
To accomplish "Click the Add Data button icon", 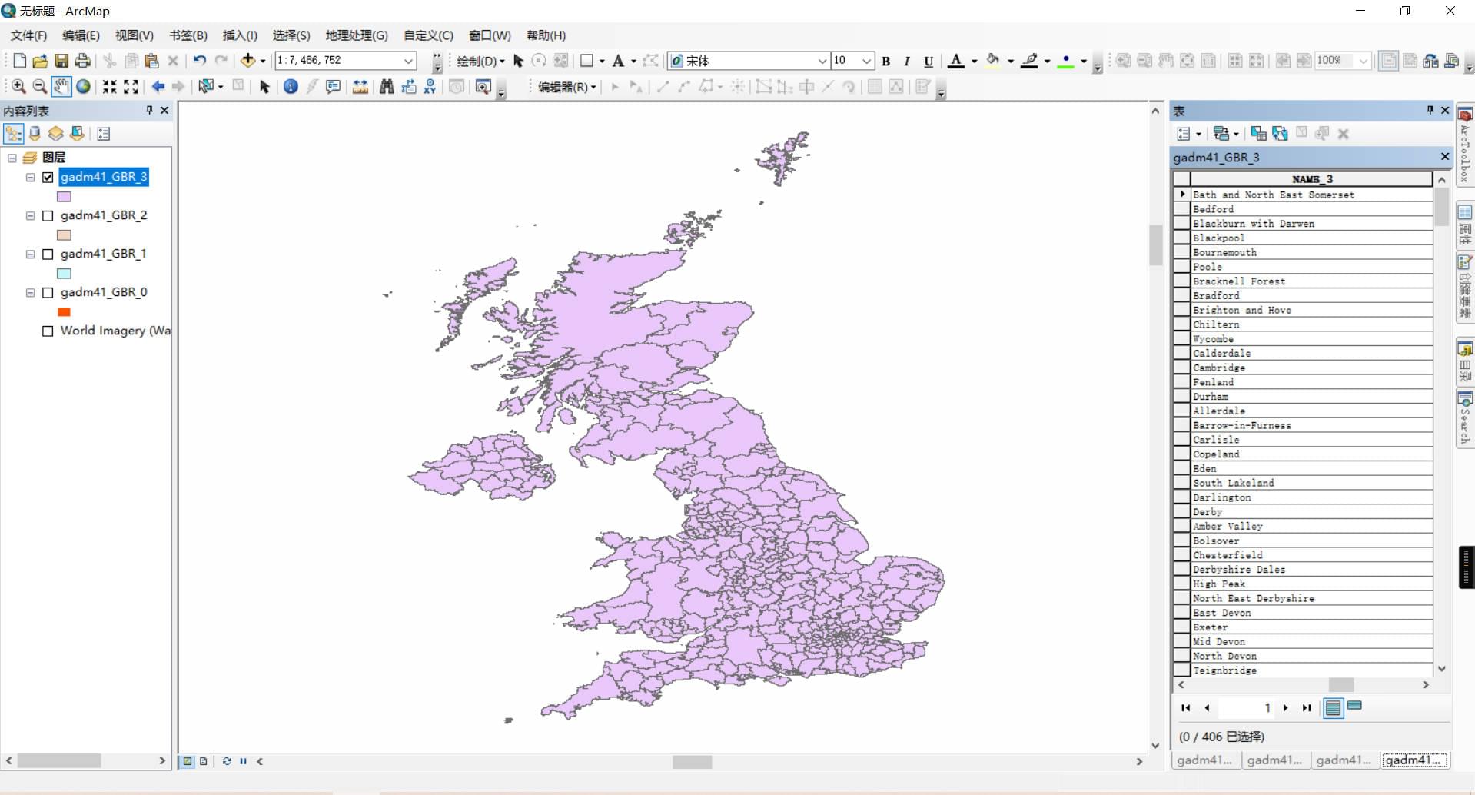I will coord(247,60).
